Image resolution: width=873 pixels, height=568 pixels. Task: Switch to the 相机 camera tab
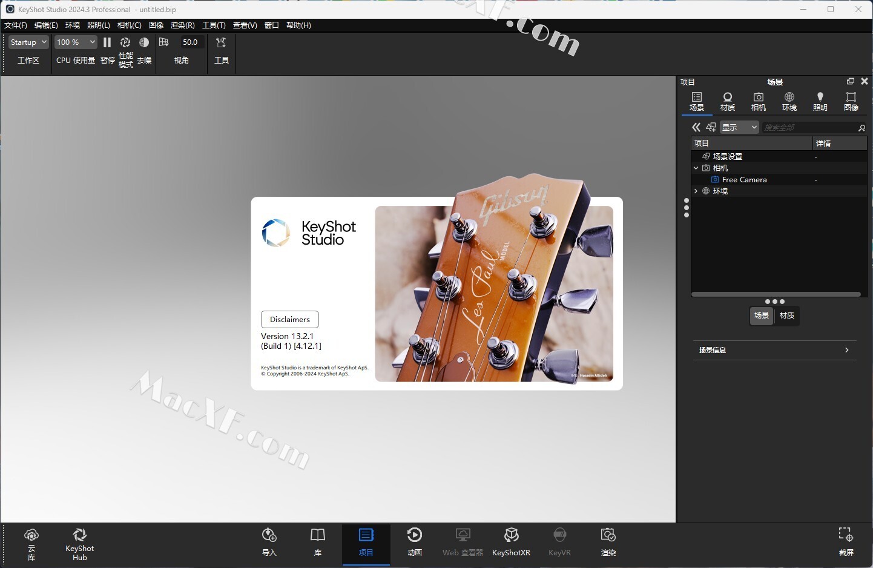[759, 102]
